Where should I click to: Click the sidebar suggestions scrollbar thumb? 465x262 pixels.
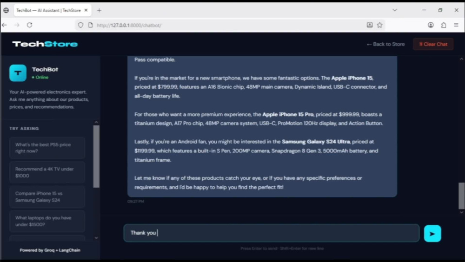point(96,156)
